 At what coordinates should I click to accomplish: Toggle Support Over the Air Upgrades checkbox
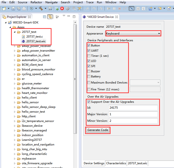pos(89,102)
